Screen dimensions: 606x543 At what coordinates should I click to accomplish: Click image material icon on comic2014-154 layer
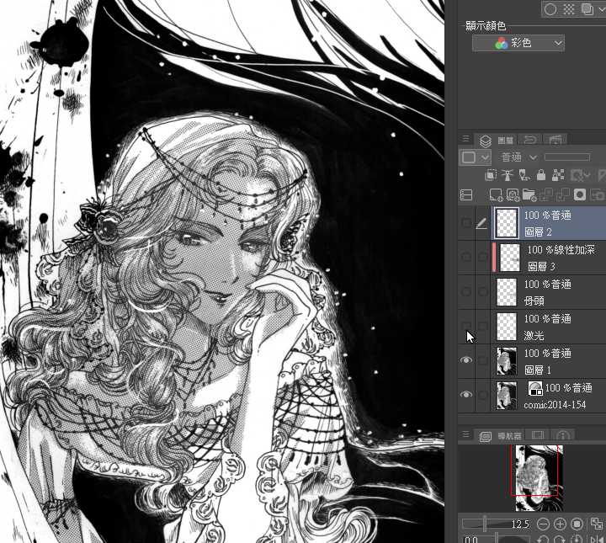point(535,388)
